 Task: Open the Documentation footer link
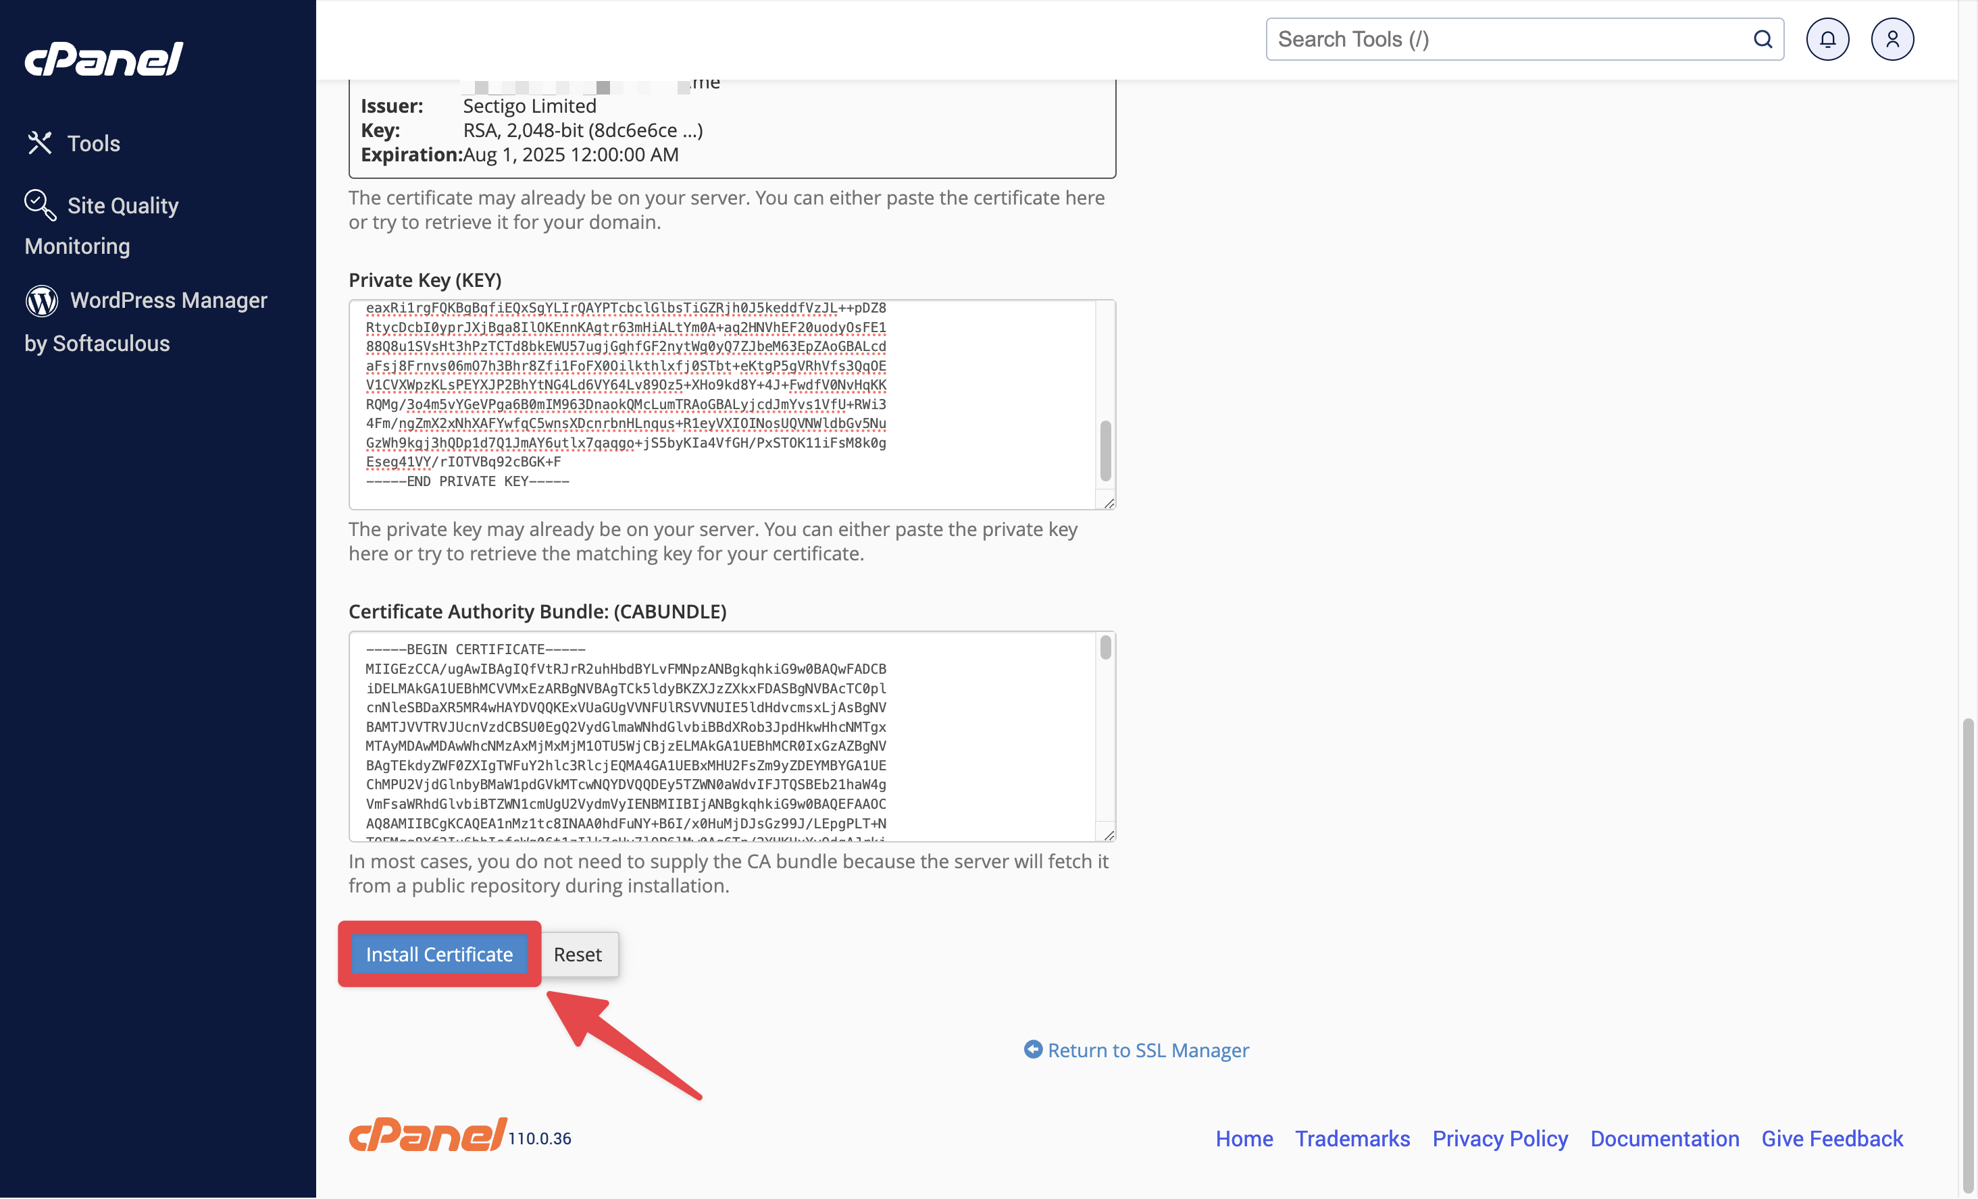pyautogui.click(x=1665, y=1138)
